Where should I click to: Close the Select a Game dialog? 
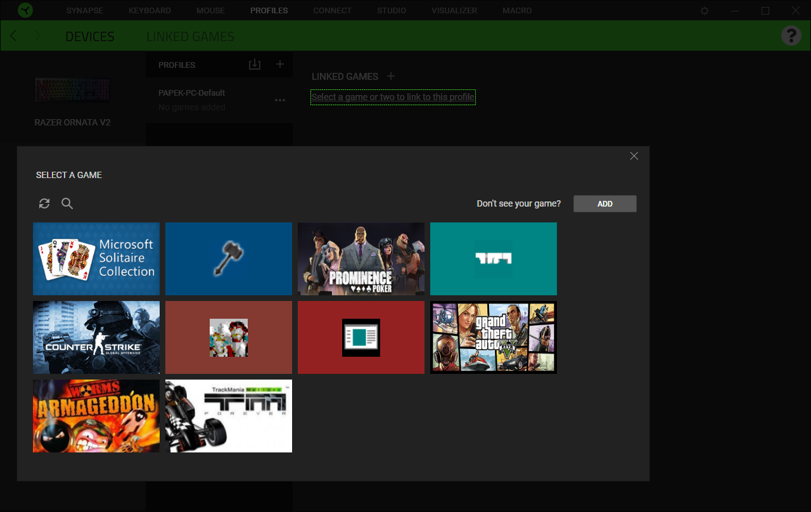point(634,156)
